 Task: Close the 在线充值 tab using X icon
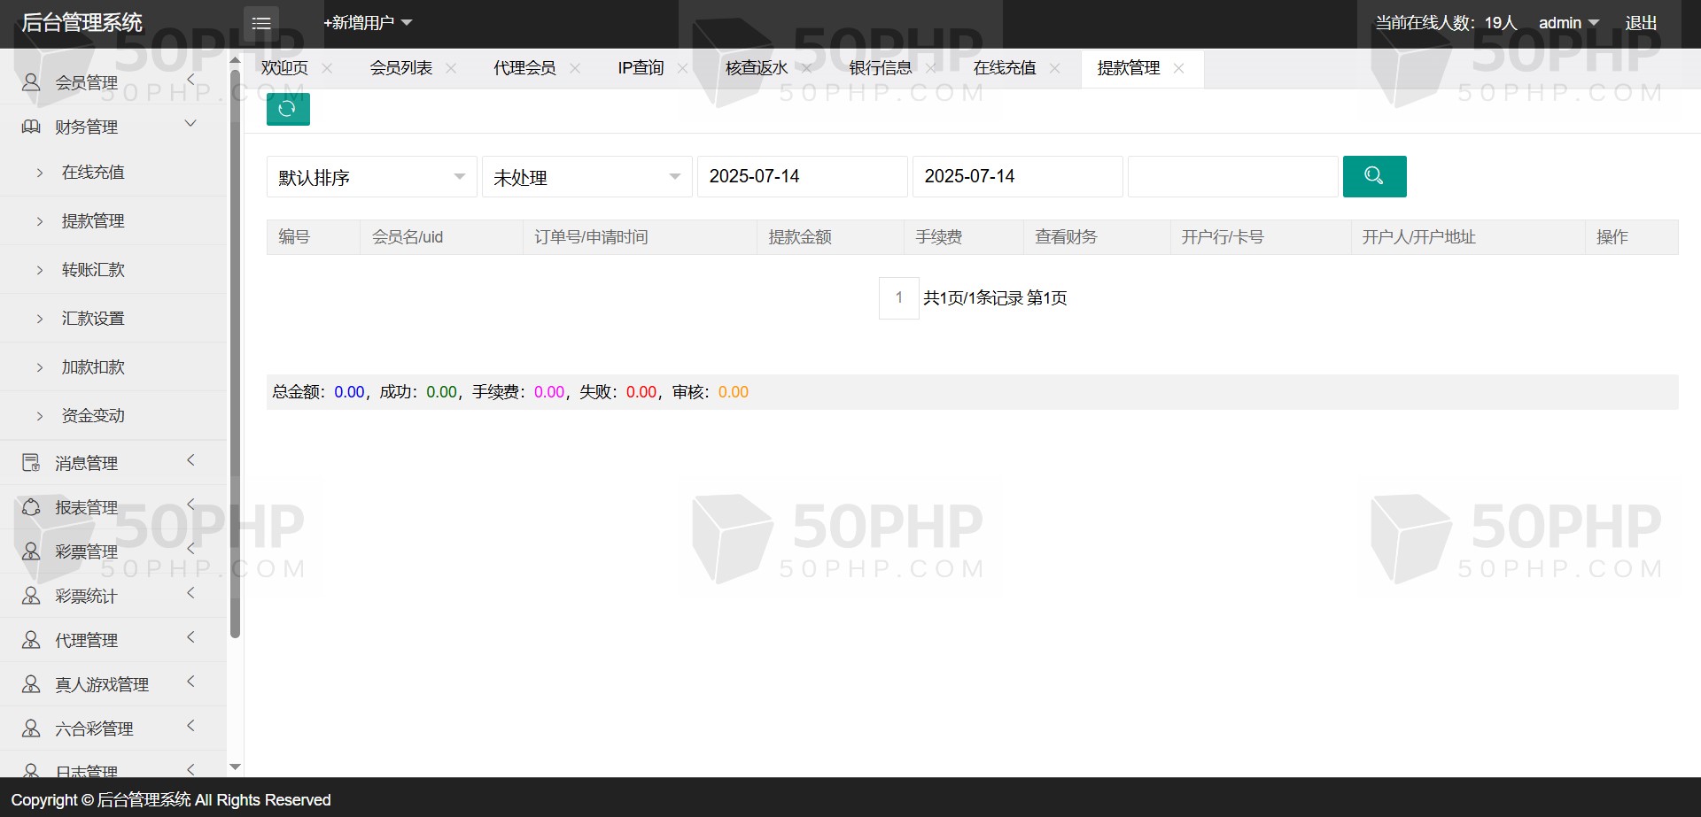[x=1054, y=69]
